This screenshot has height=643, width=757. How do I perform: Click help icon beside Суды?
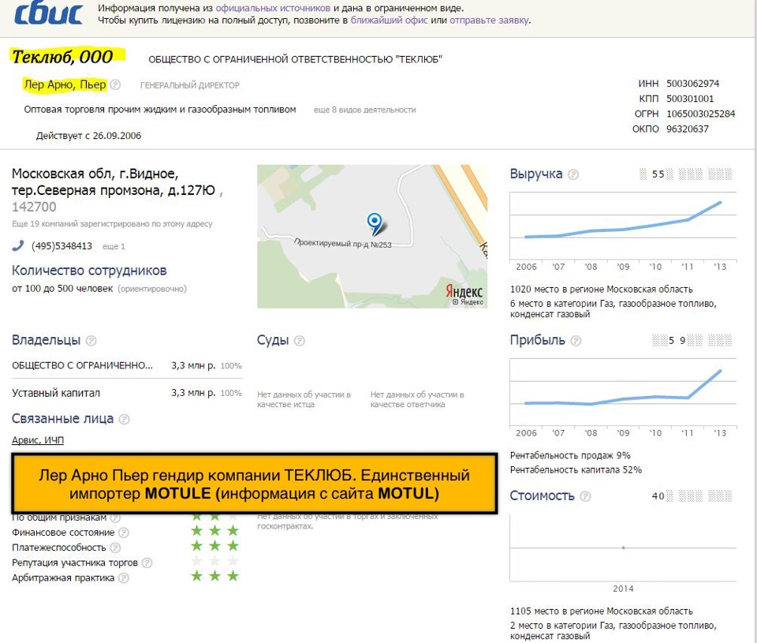[300, 341]
